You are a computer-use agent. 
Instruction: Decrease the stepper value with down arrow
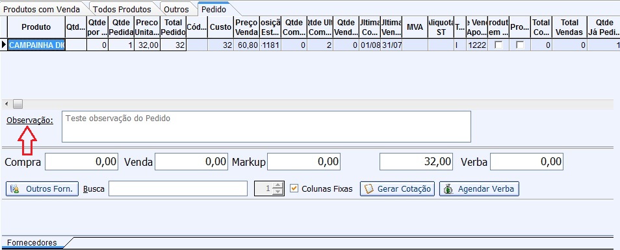click(x=279, y=192)
